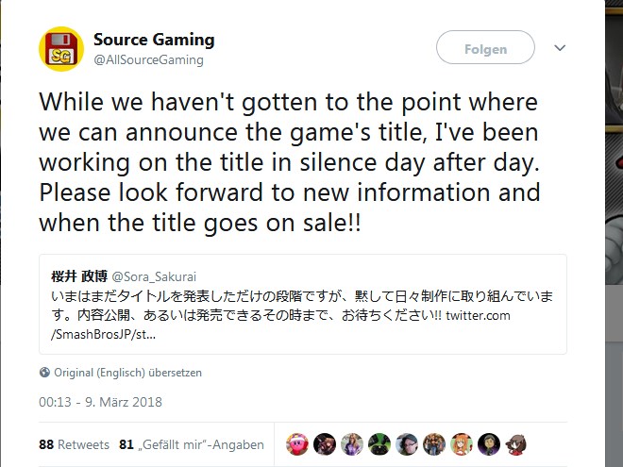View the 81 „Gefällt mir“-Angaben list

tap(192, 444)
